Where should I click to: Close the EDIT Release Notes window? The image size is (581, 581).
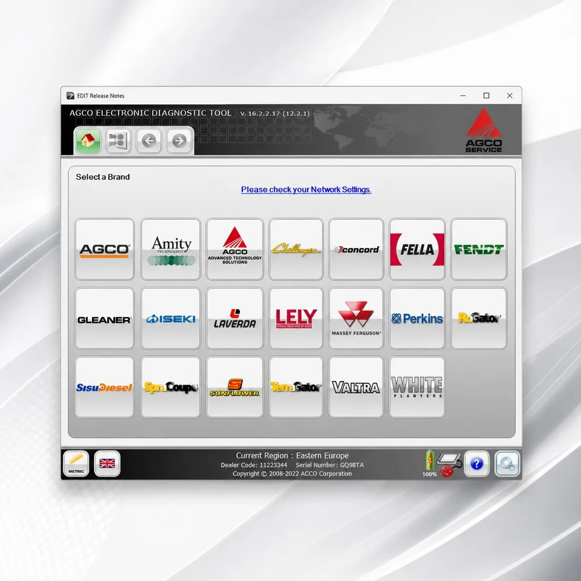click(x=510, y=95)
